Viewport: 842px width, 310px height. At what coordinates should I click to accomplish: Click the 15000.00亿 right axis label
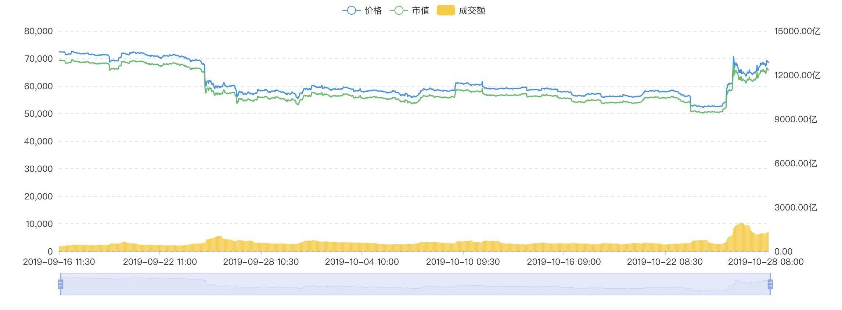[797, 31]
